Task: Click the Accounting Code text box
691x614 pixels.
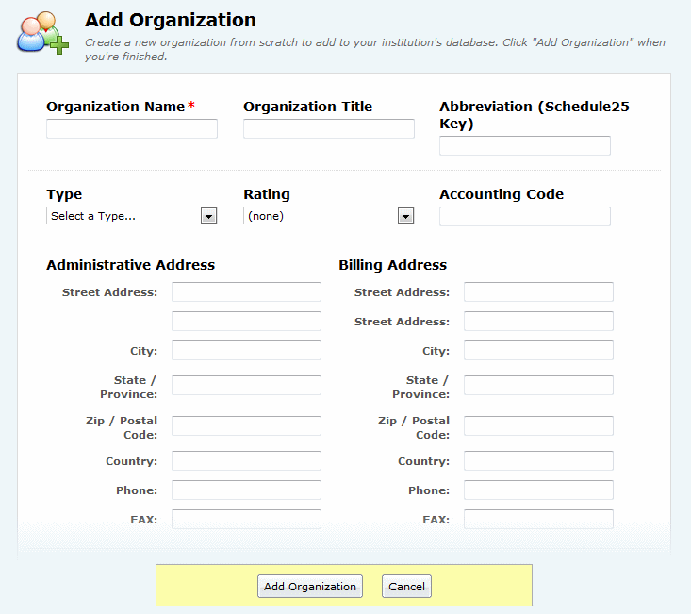Action: coord(524,217)
